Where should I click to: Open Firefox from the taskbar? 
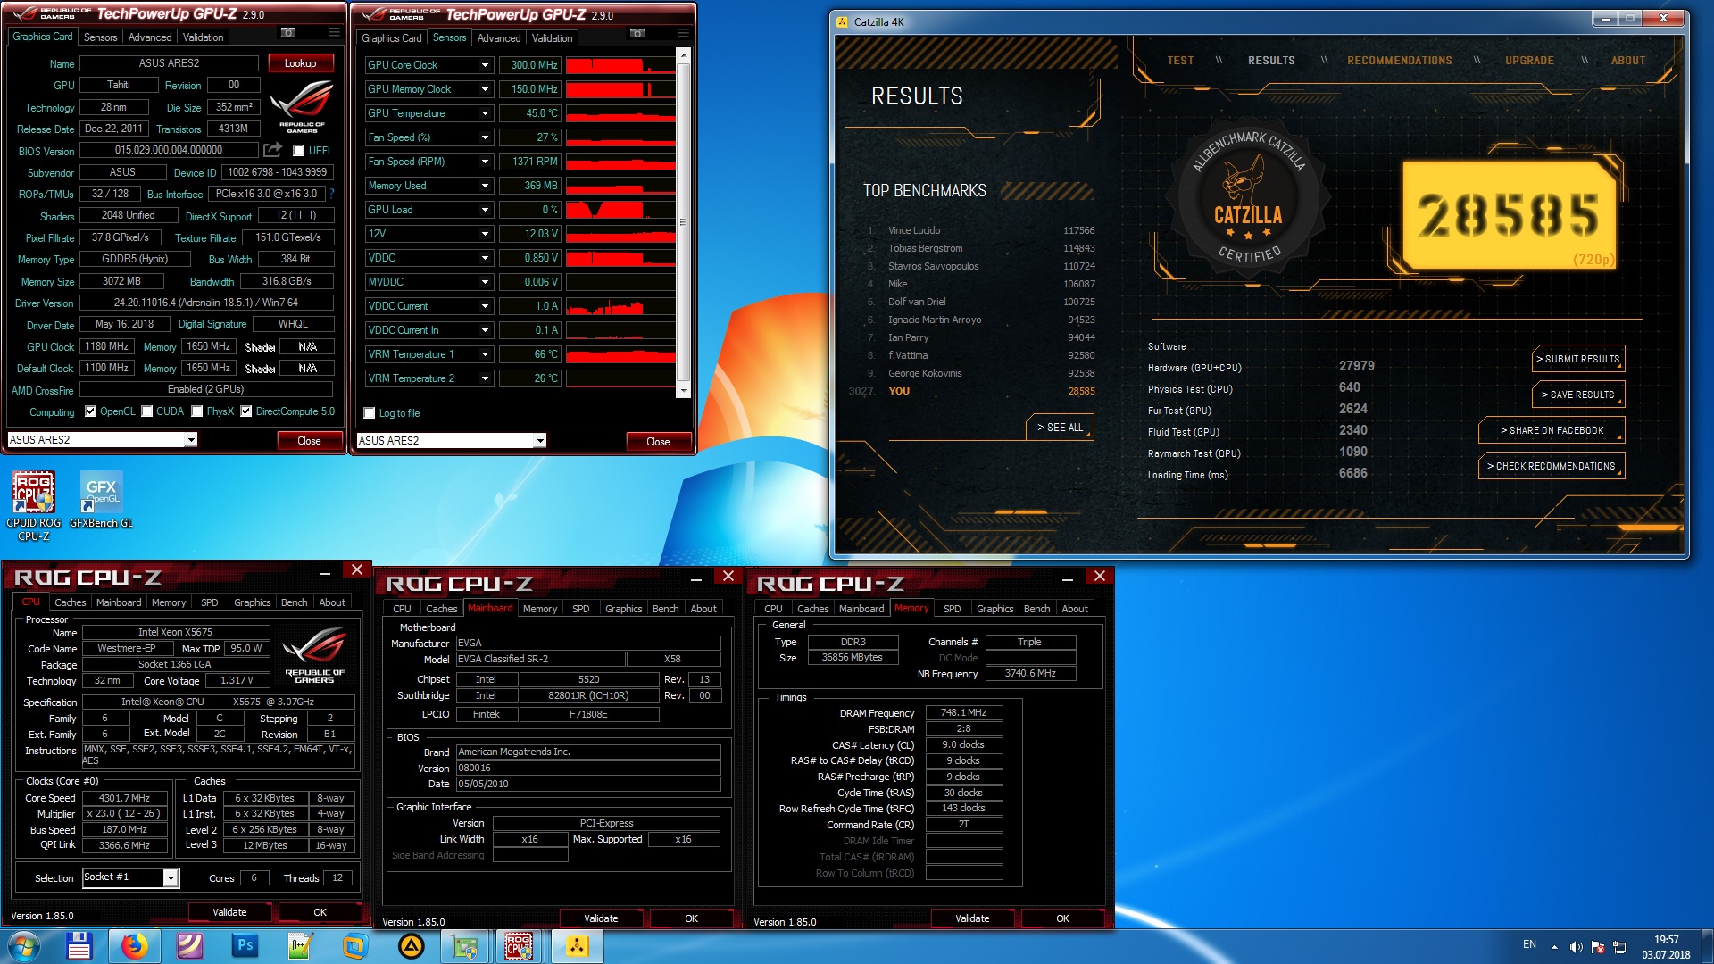tap(134, 946)
